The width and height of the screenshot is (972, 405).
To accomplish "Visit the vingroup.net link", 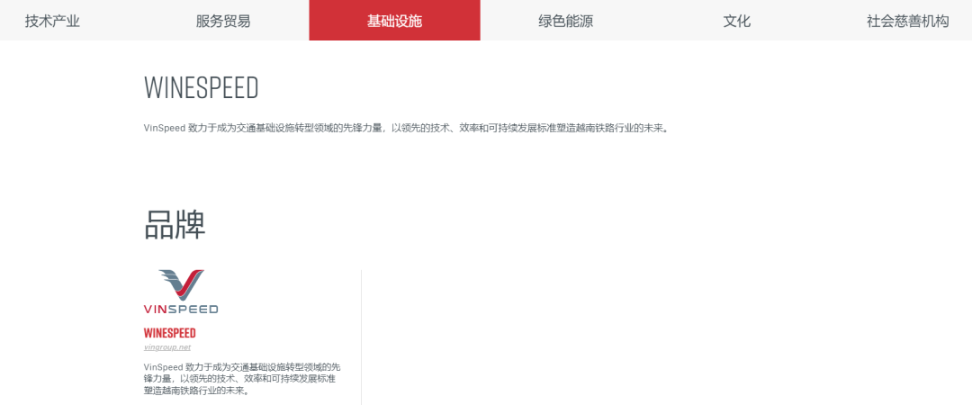I will pos(167,347).
